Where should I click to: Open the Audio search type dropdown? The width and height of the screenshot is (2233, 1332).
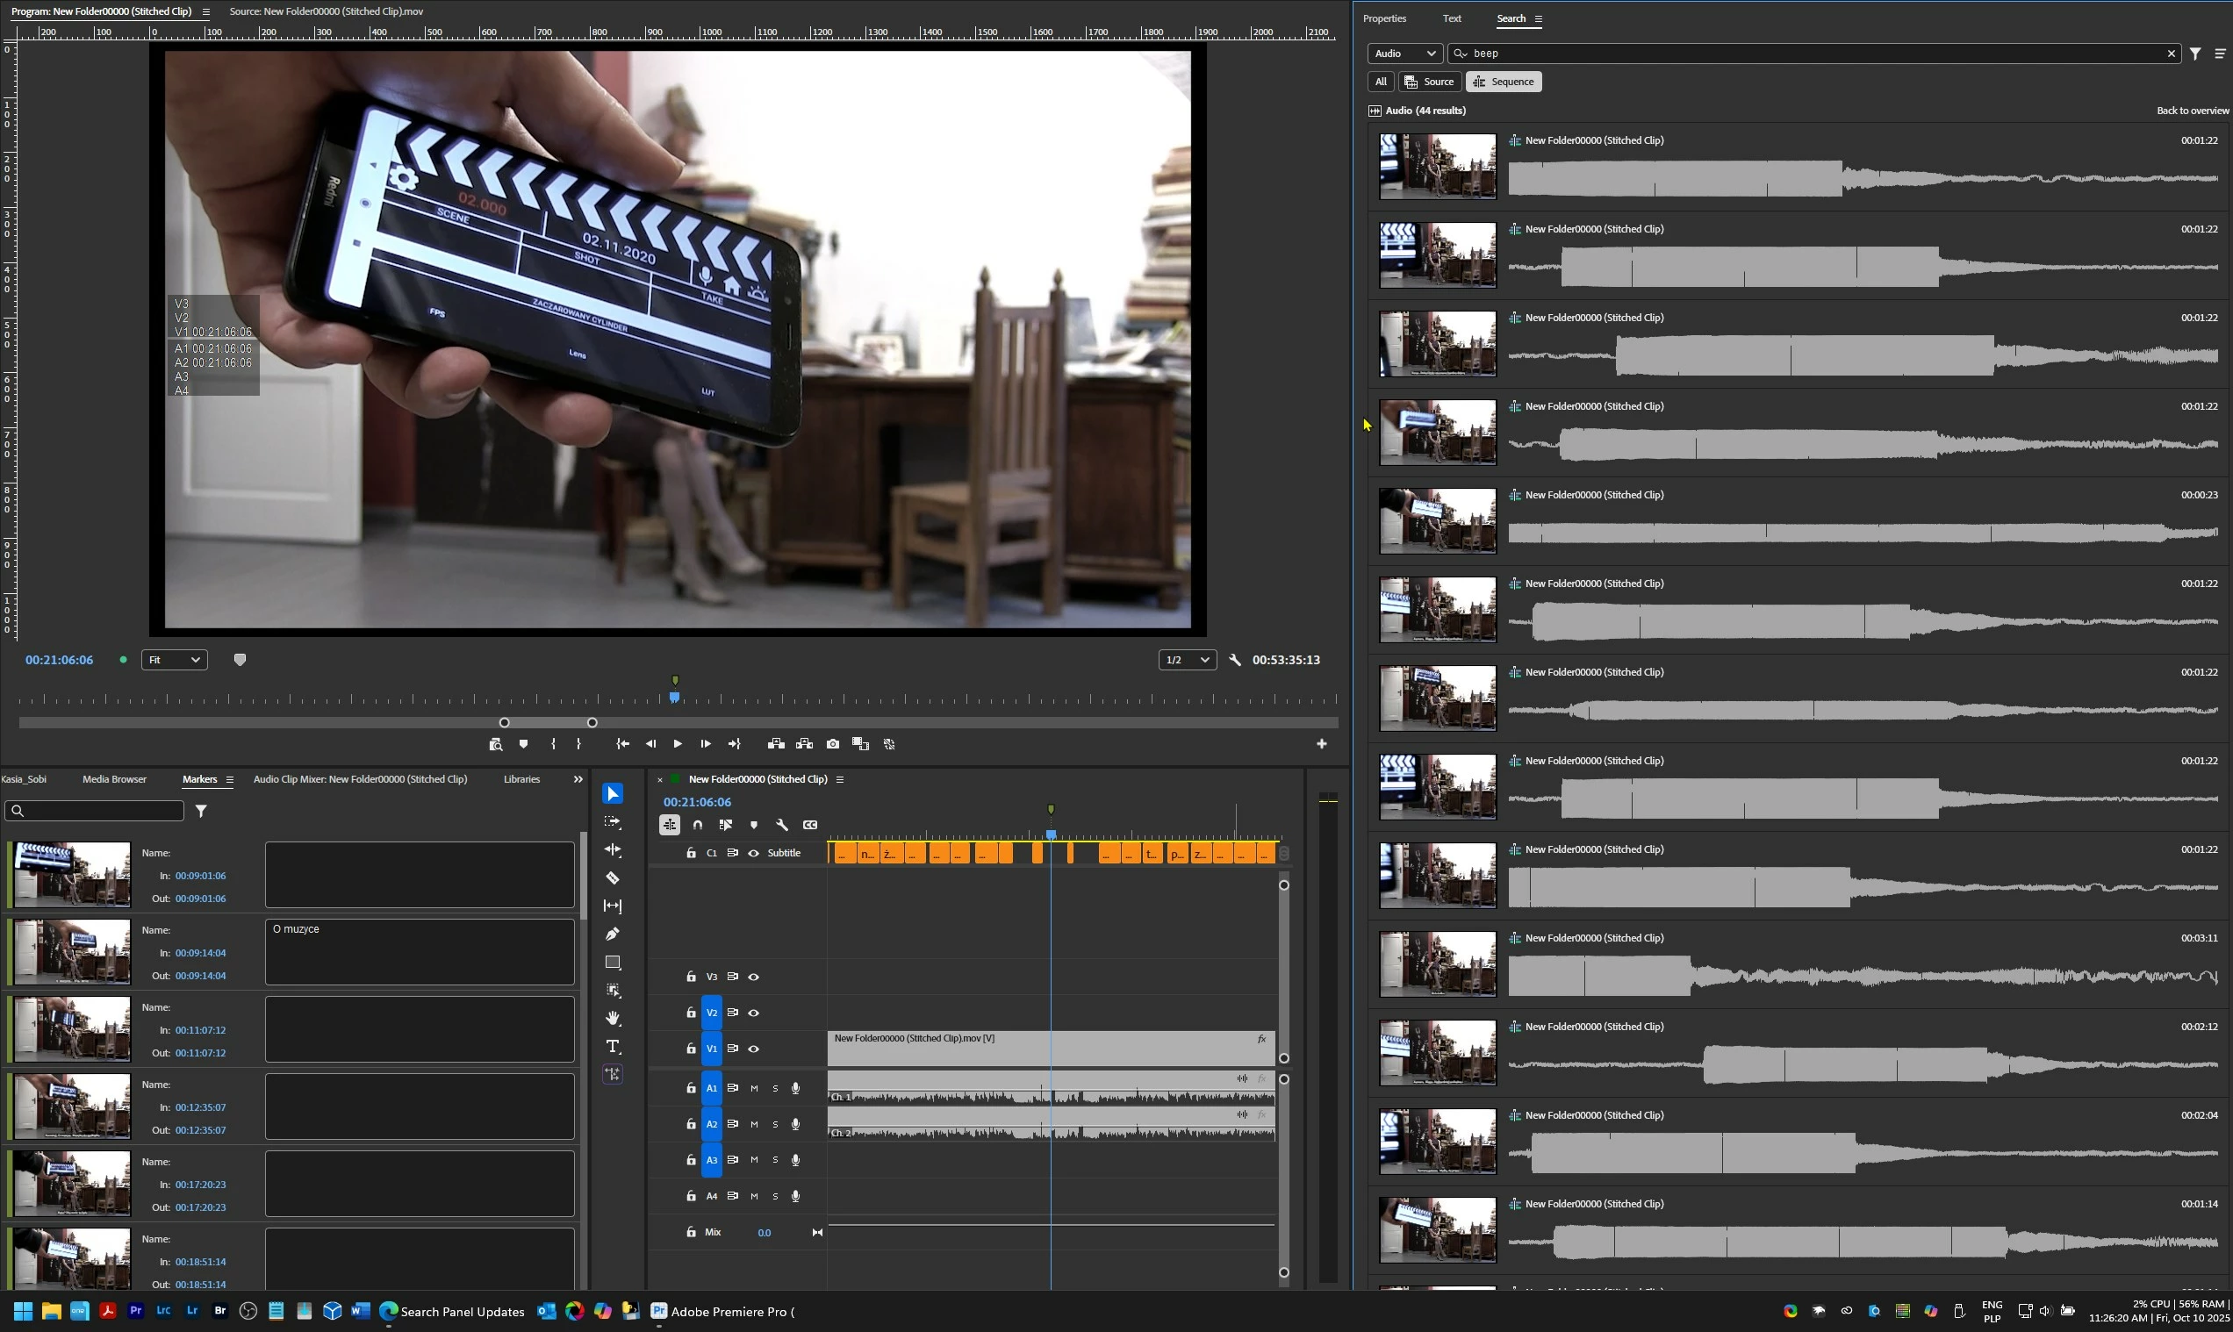1404,54
